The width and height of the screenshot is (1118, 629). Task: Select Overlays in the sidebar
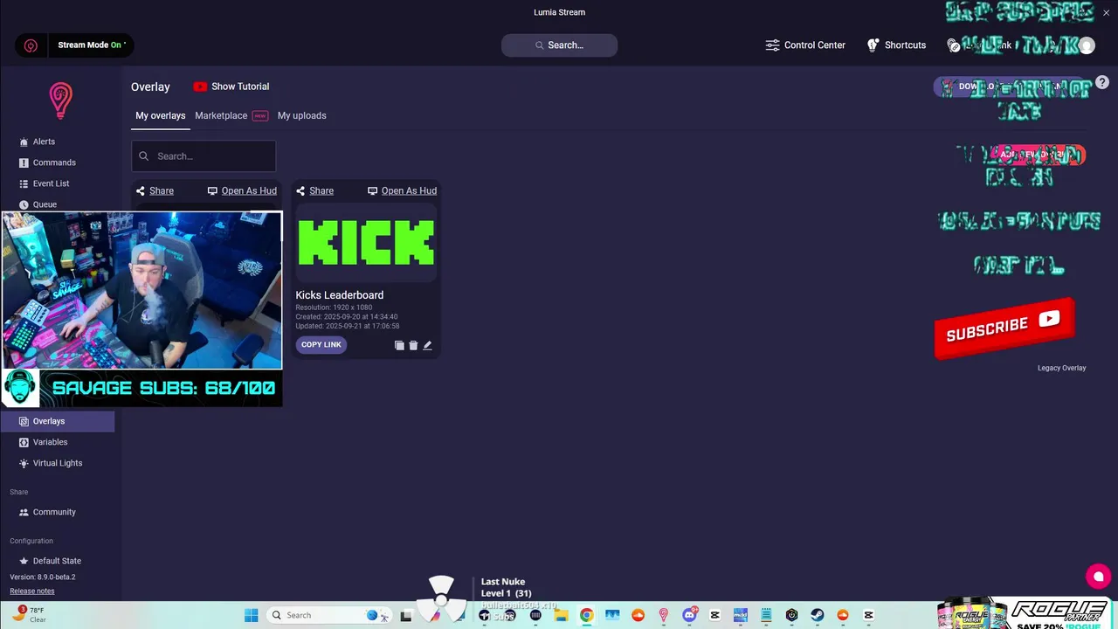click(57, 421)
